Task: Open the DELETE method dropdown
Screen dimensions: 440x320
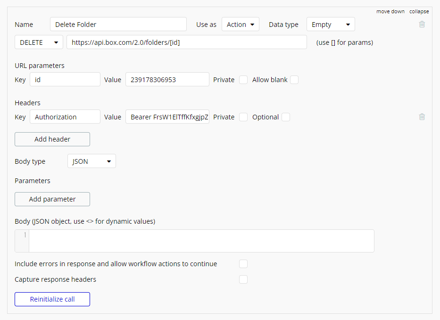Action: tap(39, 42)
